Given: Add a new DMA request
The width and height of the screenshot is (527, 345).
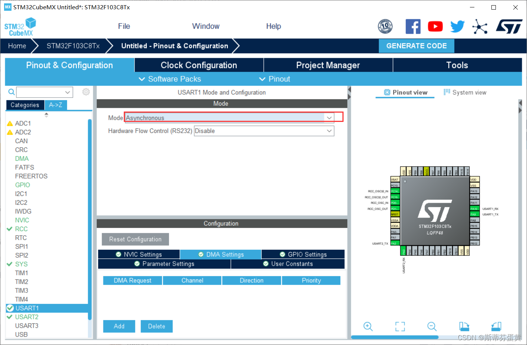Looking at the screenshot, I should (x=119, y=326).
